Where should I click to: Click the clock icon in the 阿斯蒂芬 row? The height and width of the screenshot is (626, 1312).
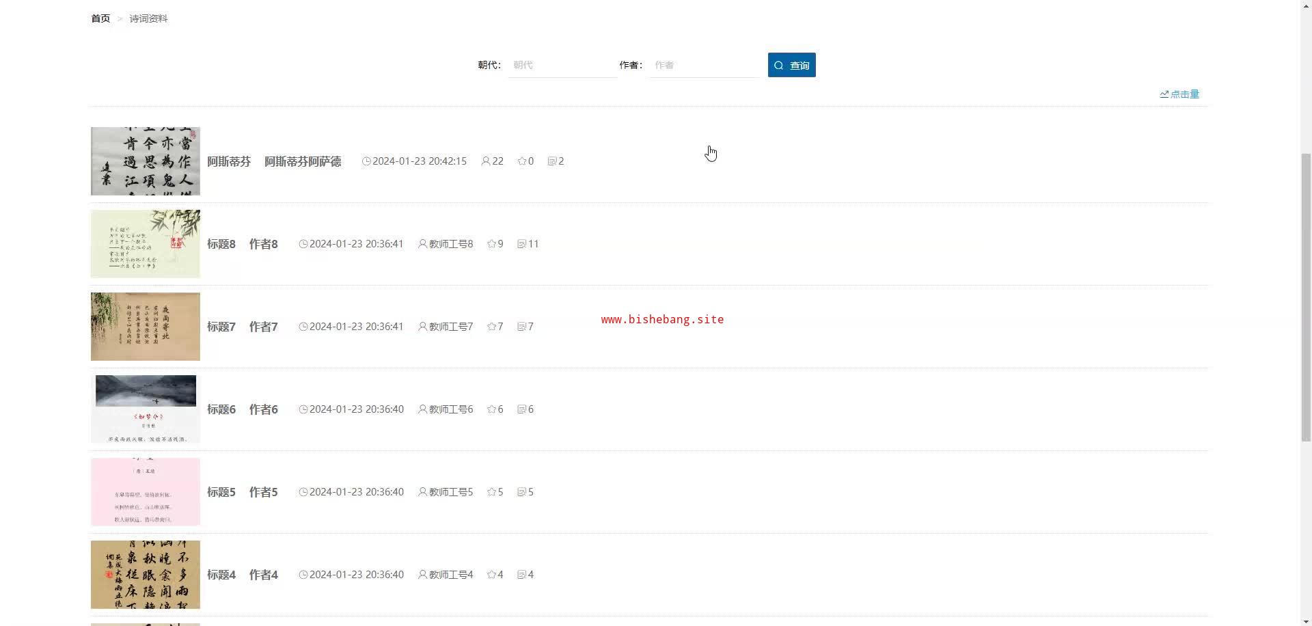366,161
